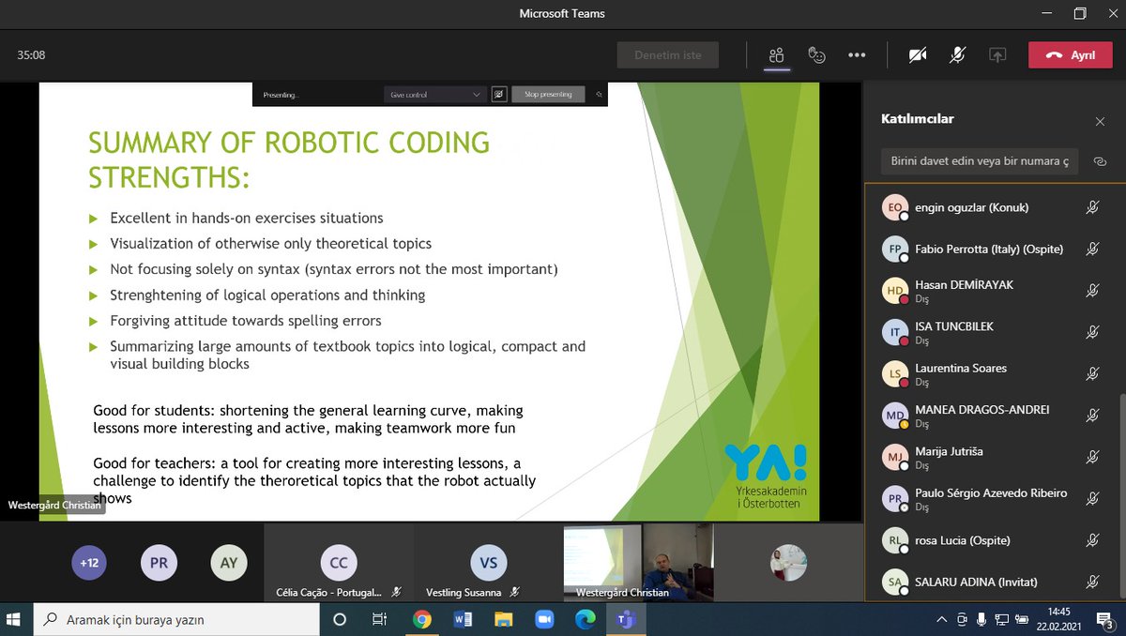
Task: Switch to Microsoft Teams taskbar icon
Action: 625,619
